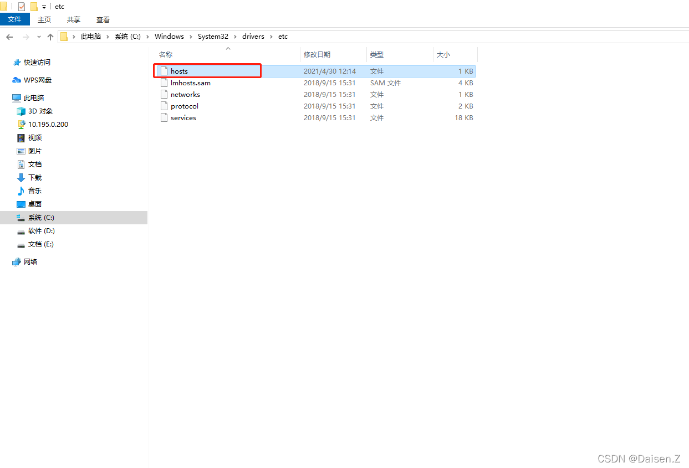689x468 pixels.
Task: Select the hosts file name
Action: tap(179, 71)
